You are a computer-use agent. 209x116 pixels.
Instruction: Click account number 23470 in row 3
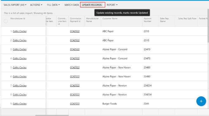pos(147,49)
